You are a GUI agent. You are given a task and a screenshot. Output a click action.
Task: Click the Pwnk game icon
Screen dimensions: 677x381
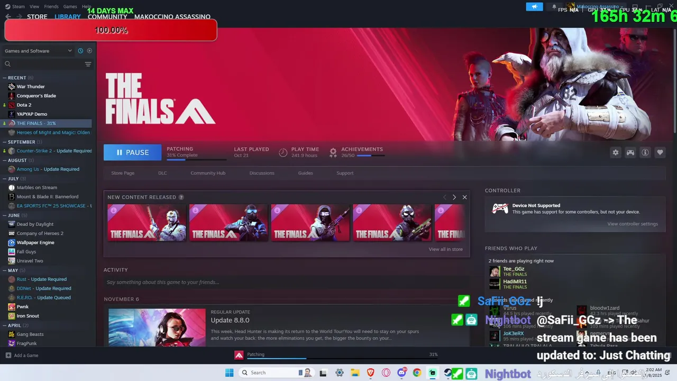pyautogui.click(x=12, y=307)
